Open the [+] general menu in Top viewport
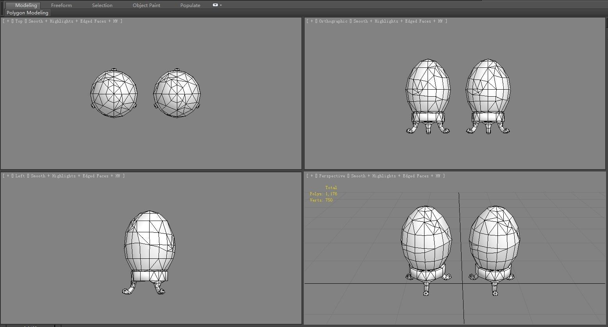This screenshot has width=608, height=327. pyautogui.click(x=8, y=21)
